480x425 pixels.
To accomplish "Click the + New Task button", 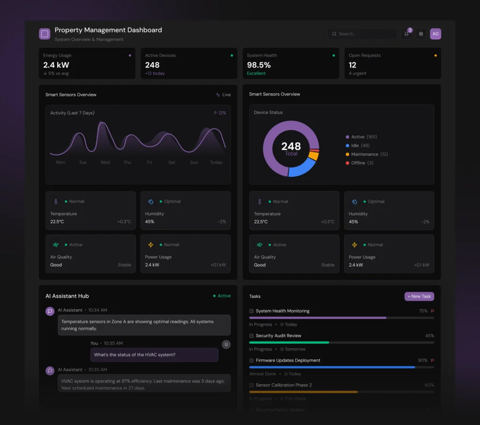I will click(419, 296).
